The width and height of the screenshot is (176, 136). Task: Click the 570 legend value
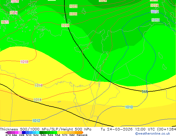[x=65, y=135]
